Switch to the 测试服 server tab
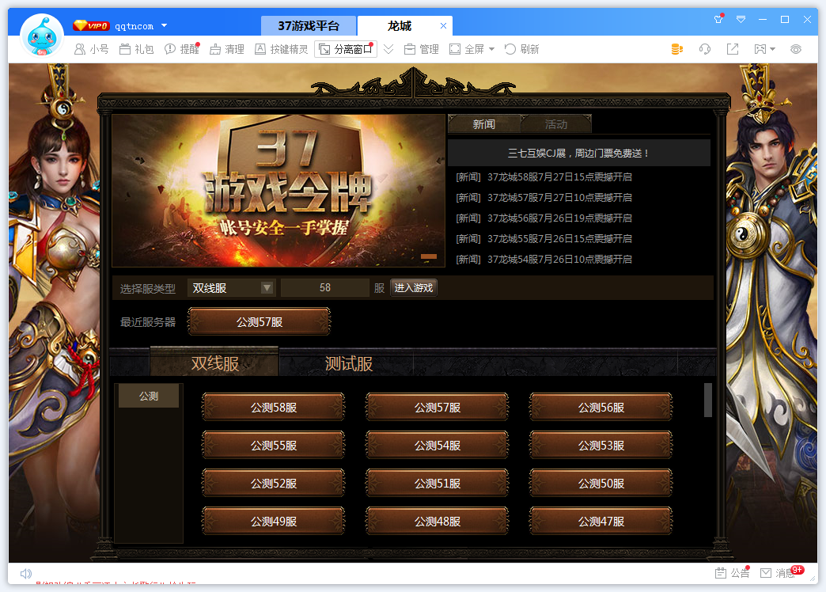The image size is (826, 592). (348, 362)
